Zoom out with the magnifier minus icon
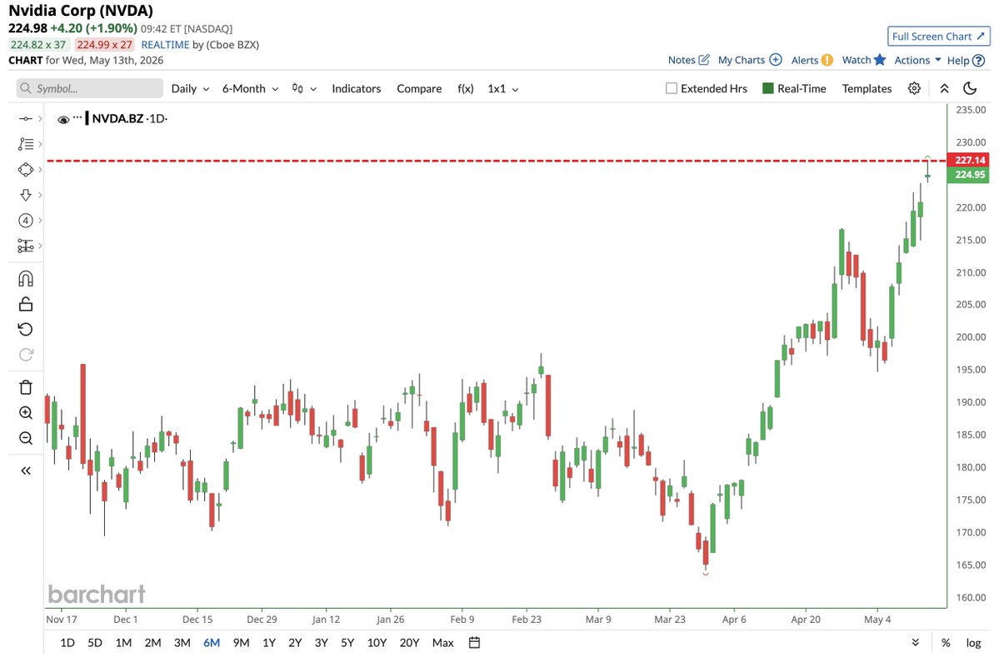The image size is (999, 657). (26, 438)
